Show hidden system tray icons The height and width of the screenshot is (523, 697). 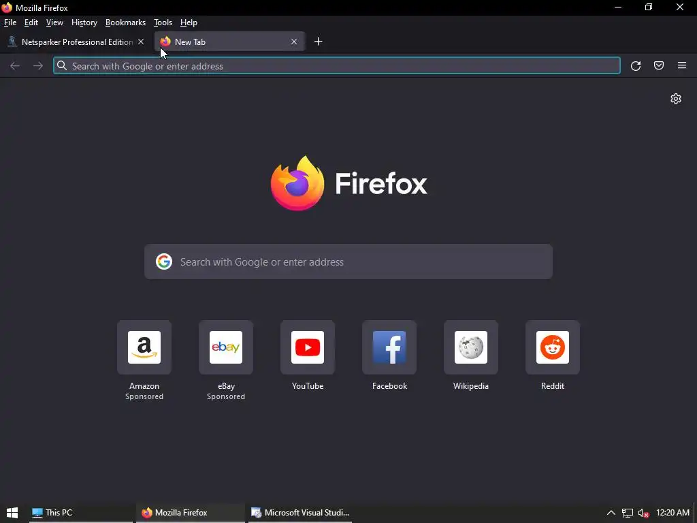click(611, 513)
